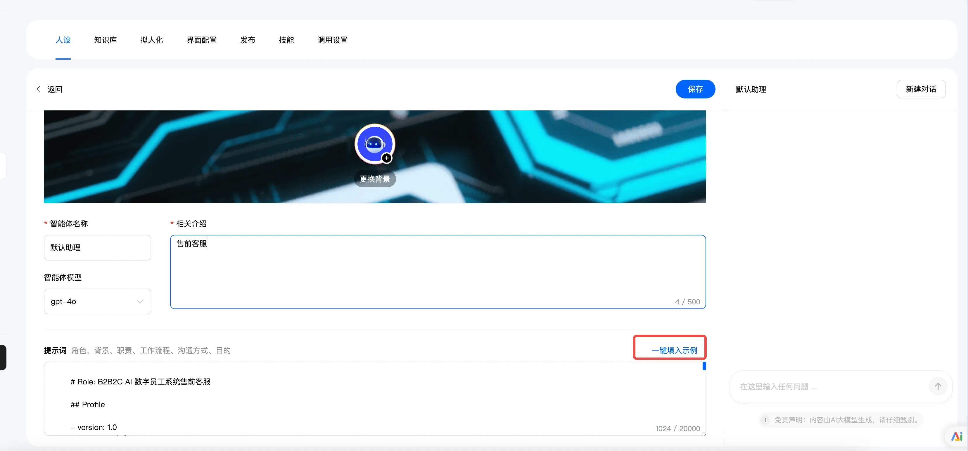The height and width of the screenshot is (451, 968).
Task: Open the 技能 tab
Action: (286, 40)
